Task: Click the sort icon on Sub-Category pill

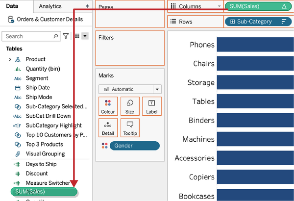Action: point(283,22)
